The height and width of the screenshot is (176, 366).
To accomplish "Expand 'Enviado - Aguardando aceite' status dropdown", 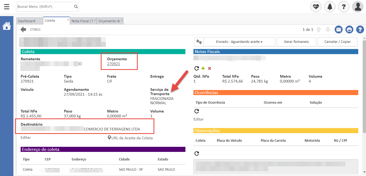I will tap(239, 42).
